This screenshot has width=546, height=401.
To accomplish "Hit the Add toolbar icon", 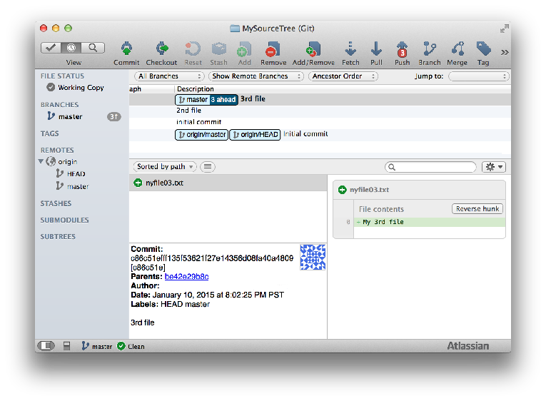I will [244, 54].
